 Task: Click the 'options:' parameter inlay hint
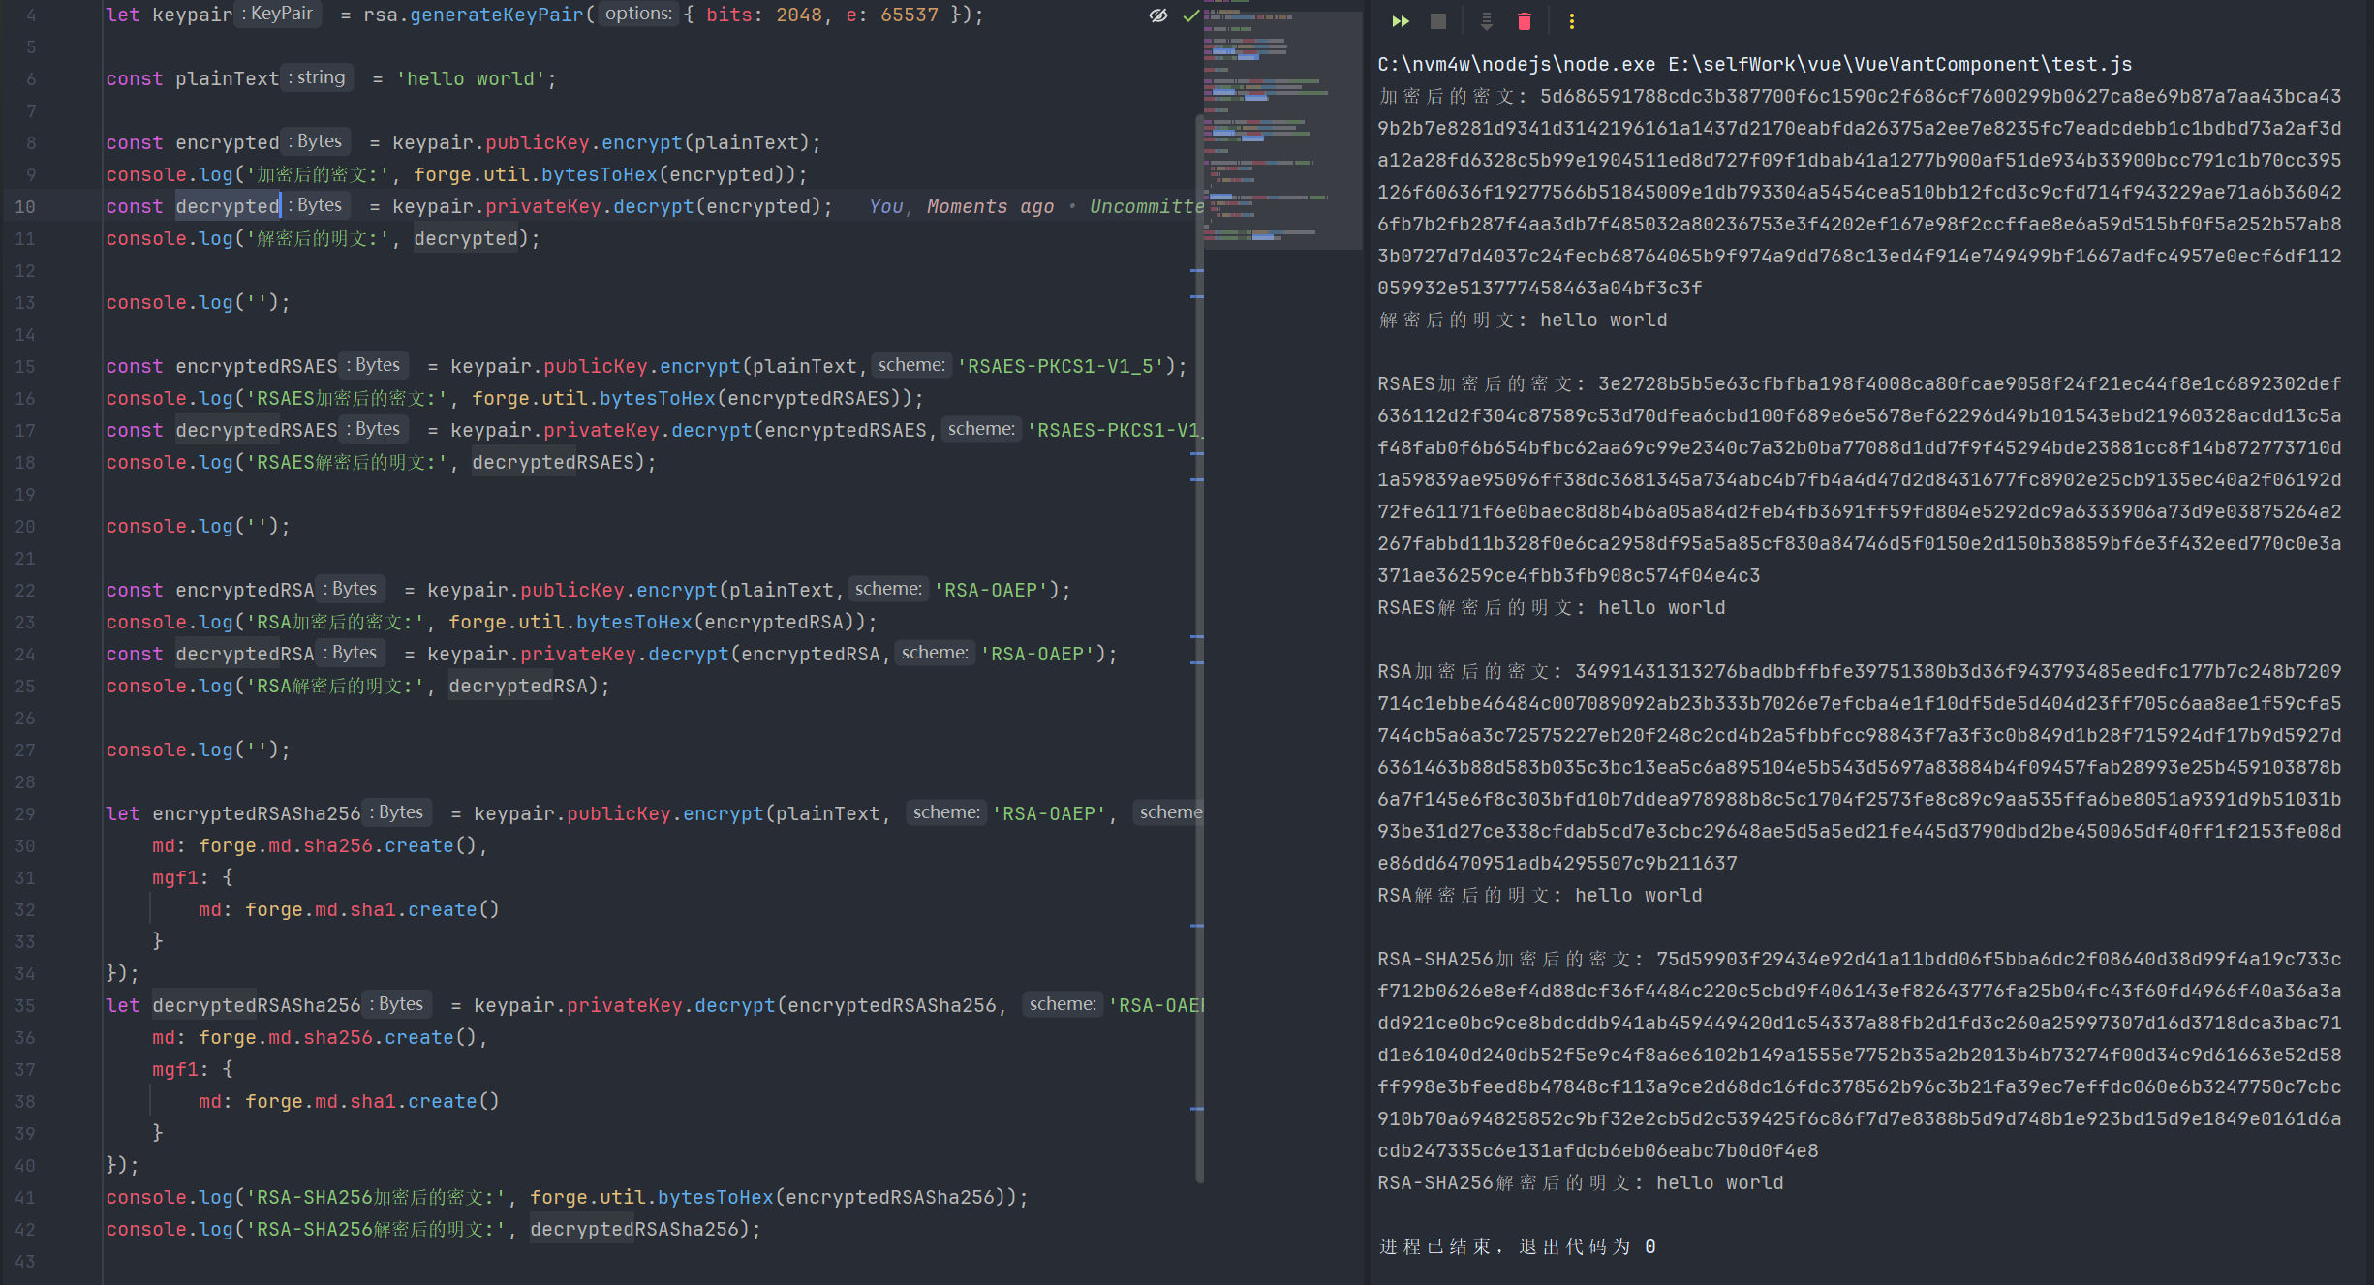coord(637,15)
